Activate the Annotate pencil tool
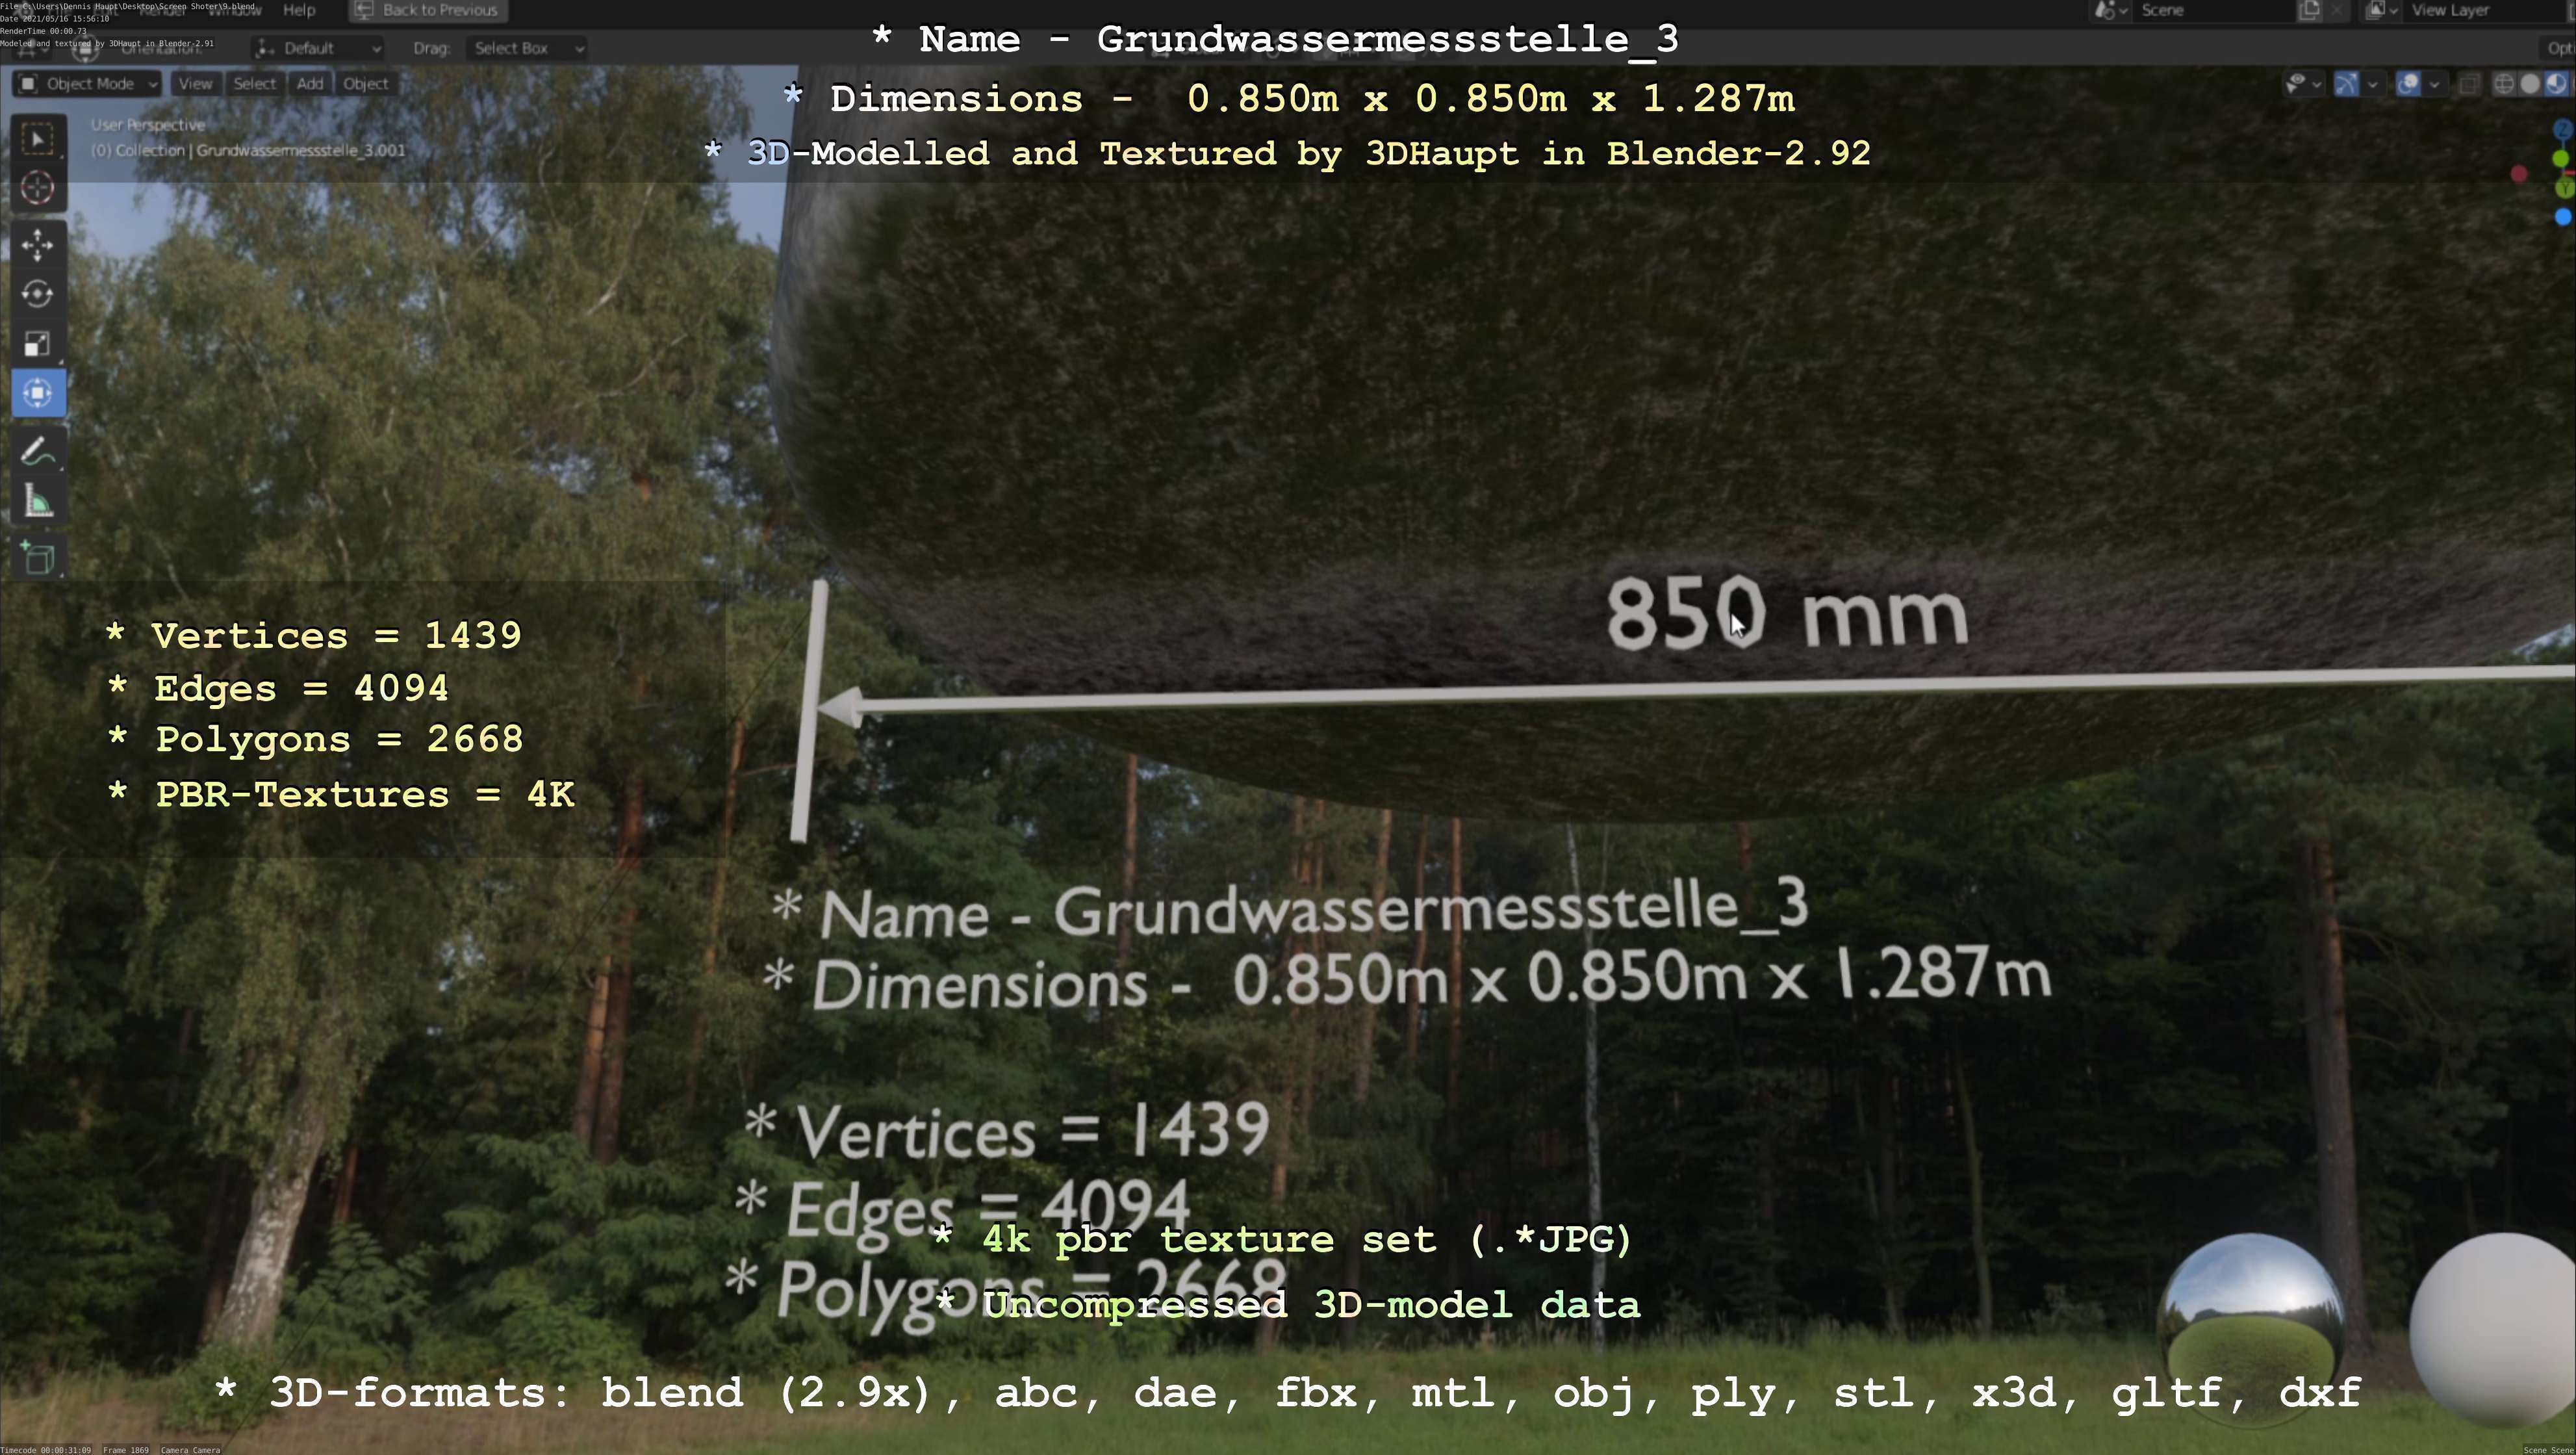 tap(38, 452)
